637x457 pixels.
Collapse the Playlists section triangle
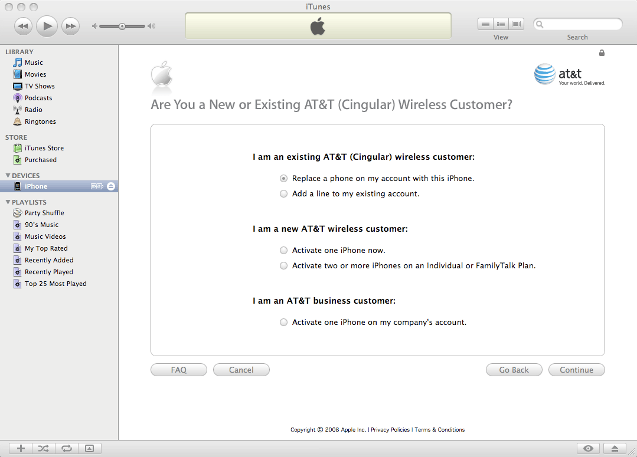coord(8,202)
